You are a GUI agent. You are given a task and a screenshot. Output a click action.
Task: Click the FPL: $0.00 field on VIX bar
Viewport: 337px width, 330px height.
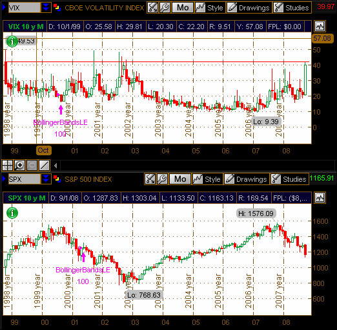pyautogui.click(x=285, y=27)
